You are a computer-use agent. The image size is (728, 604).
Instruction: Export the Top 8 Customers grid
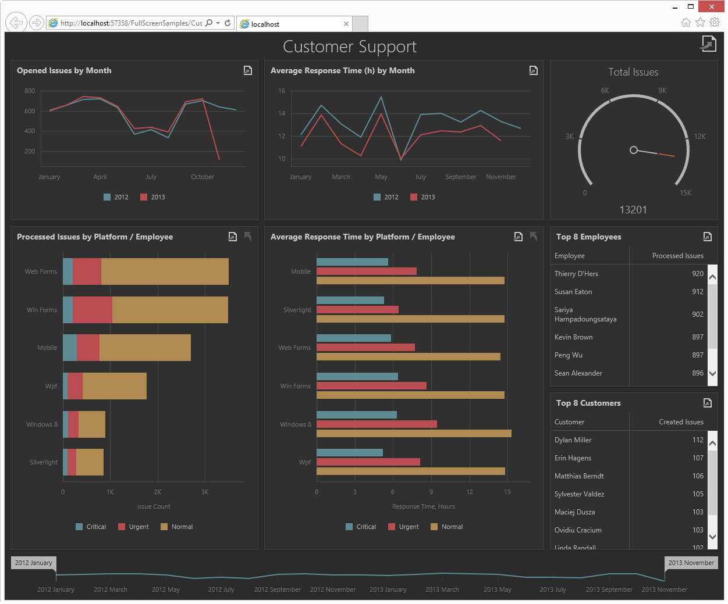pyautogui.click(x=707, y=403)
